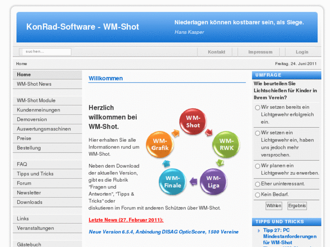Screen dimensions: 330x247
Task: Open WM-Shot News in sidebar
Action: tap(47, 84)
